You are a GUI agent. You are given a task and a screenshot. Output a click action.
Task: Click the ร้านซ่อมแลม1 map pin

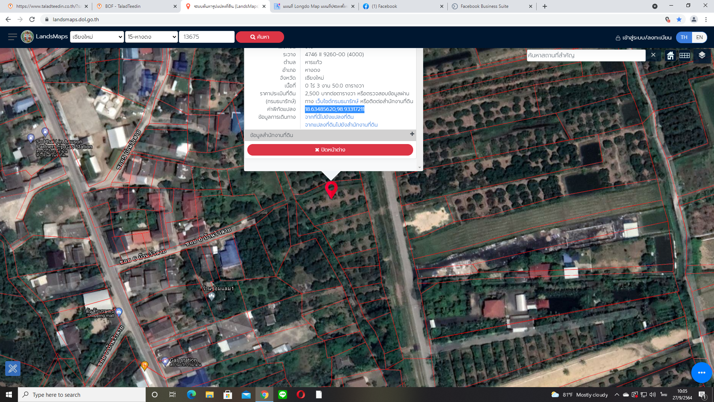click(212, 297)
